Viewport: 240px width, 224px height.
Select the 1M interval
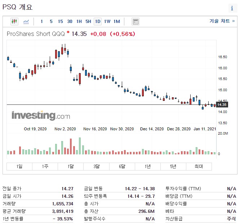pyautogui.click(x=117, y=22)
